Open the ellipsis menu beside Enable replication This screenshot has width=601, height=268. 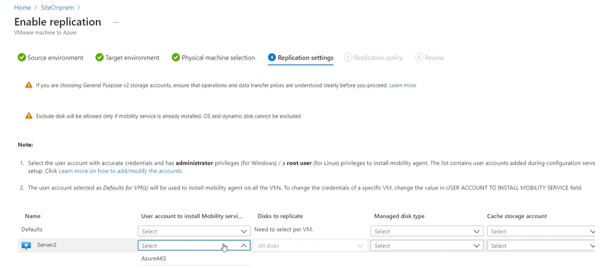[116, 22]
